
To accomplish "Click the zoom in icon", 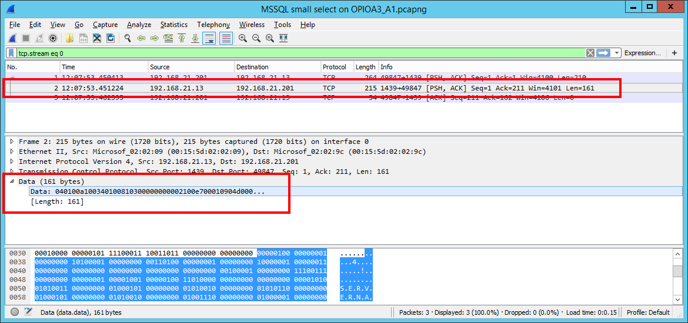I will (242, 38).
